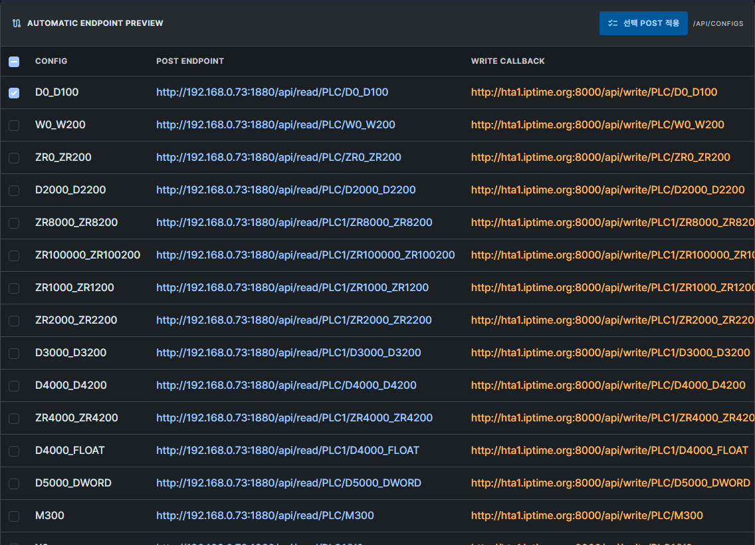This screenshot has height=545, width=755.
Task: Open the ZR2000_ZR2200 read endpoint URL
Action: click(294, 320)
